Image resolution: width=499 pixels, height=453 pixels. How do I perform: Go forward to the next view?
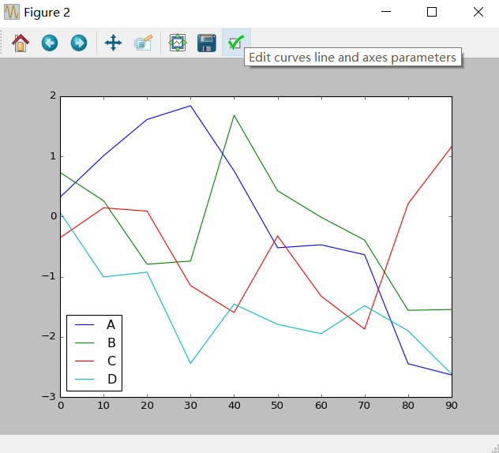[79, 43]
